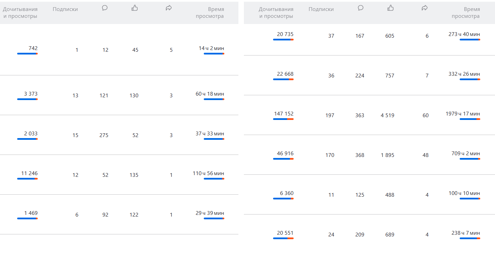
Task: Sort by 'Дочитывания и просмотры' in left table
Action: [x=20, y=13]
